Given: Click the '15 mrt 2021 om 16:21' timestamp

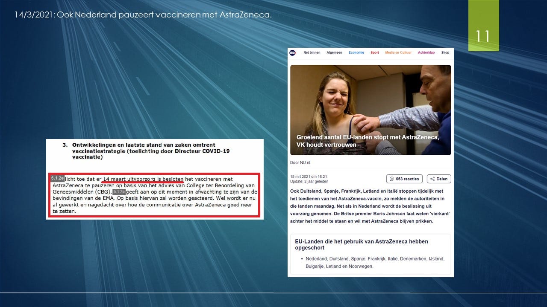Looking at the screenshot, I should (309, 177).
